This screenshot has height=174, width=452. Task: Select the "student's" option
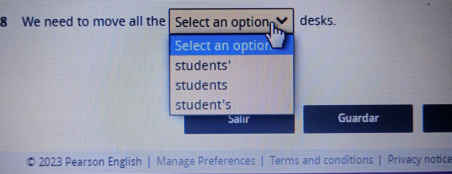click(203, 105)
